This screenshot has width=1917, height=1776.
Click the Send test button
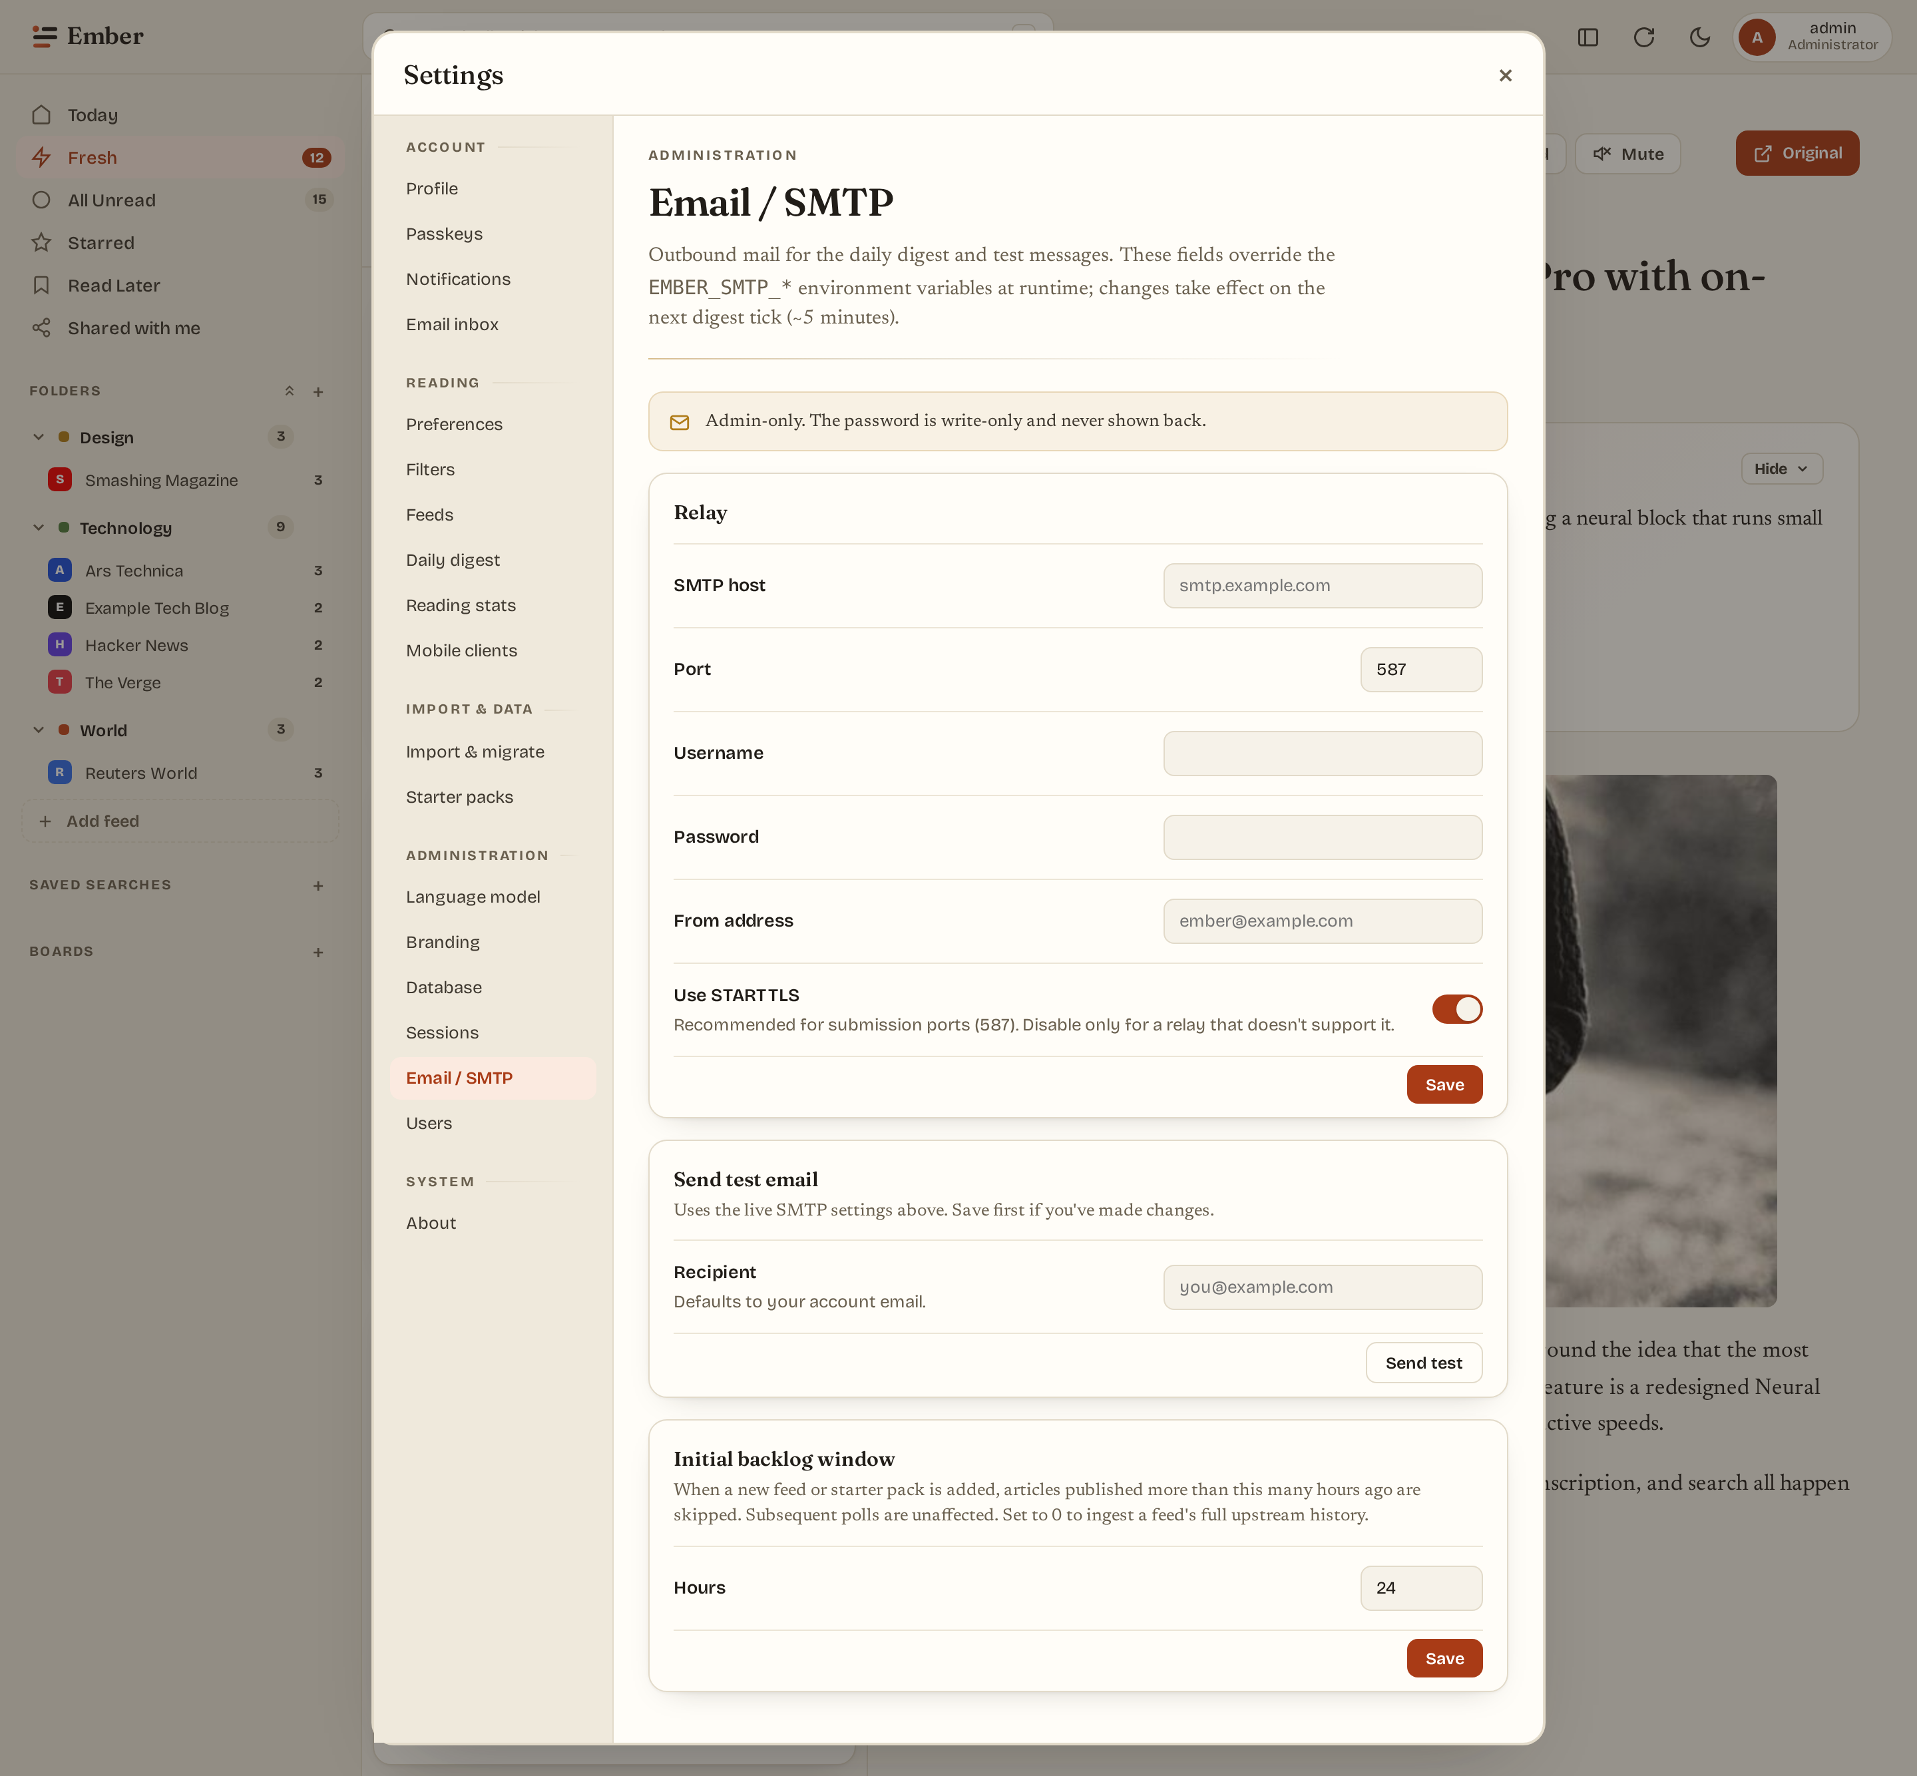[x=1423, y=1363]
